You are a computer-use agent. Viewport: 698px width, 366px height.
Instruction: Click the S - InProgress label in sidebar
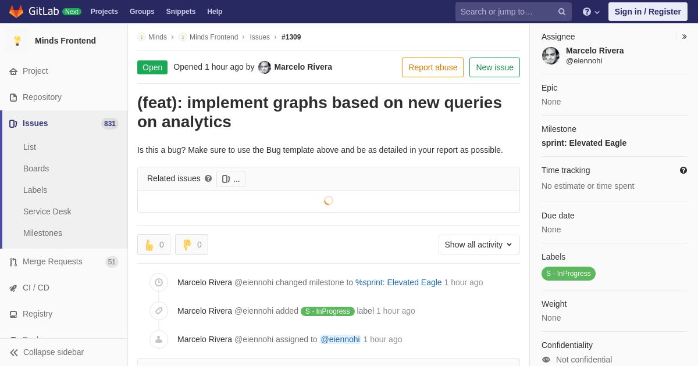click(x=568, y=274)
